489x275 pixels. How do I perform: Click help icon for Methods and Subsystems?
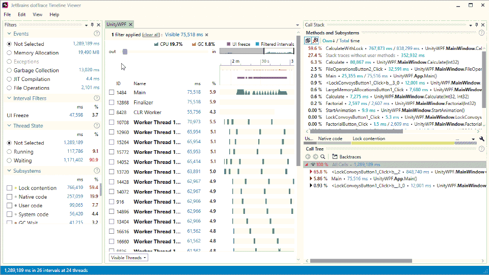point(481,33)
